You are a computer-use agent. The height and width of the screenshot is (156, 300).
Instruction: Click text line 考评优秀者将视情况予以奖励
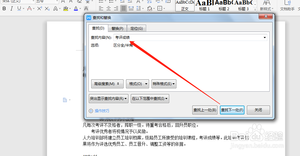(120, 131)
